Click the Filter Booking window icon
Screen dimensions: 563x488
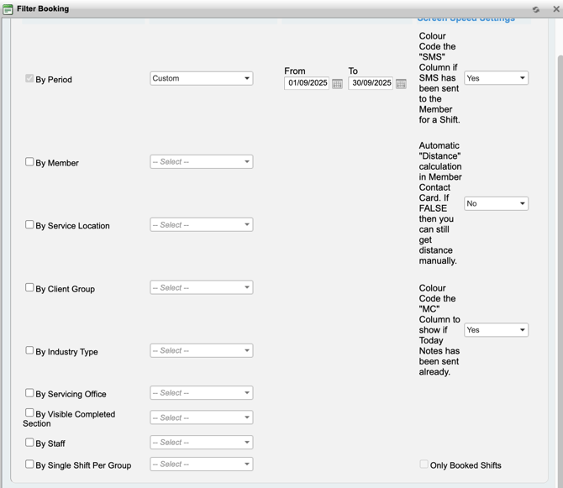pyautogui.click(x=8, y=9)
